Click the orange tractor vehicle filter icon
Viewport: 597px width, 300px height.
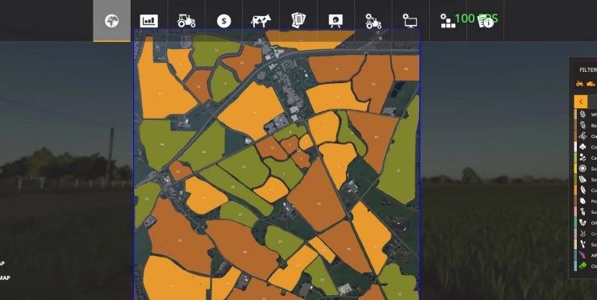(x=579, y=84)
